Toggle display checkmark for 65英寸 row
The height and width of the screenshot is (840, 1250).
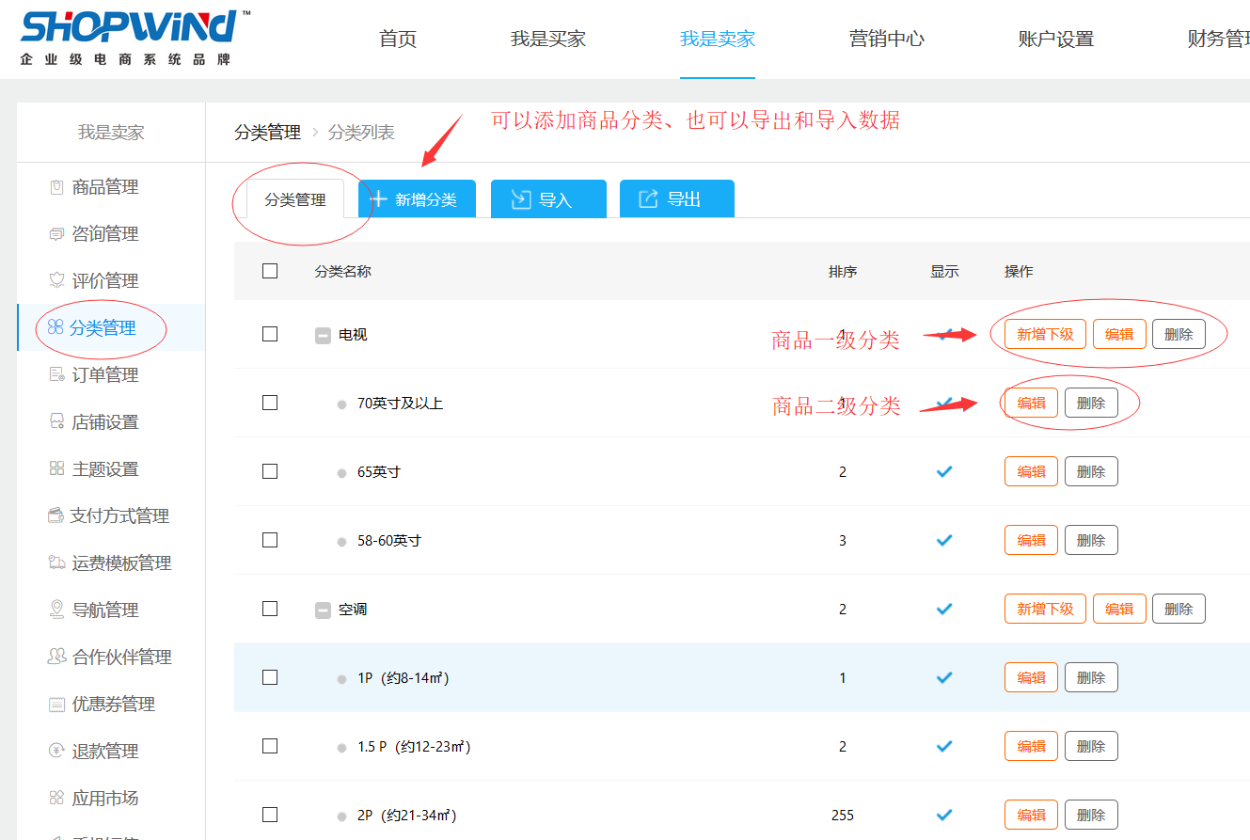pos(944,471)
